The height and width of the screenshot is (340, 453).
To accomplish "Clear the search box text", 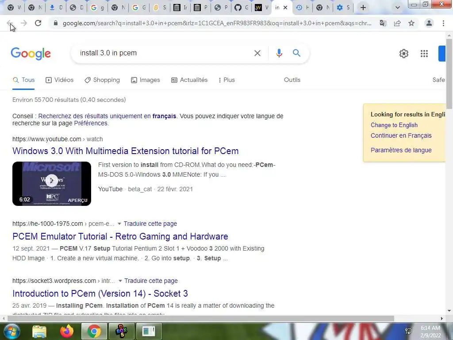I will pos(257,53).
